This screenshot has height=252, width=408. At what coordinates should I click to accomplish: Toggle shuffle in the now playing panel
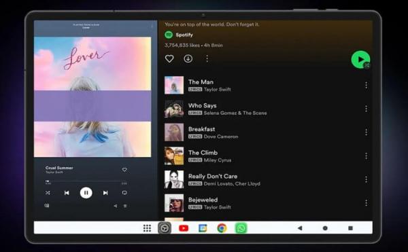(x=48, y=193)
